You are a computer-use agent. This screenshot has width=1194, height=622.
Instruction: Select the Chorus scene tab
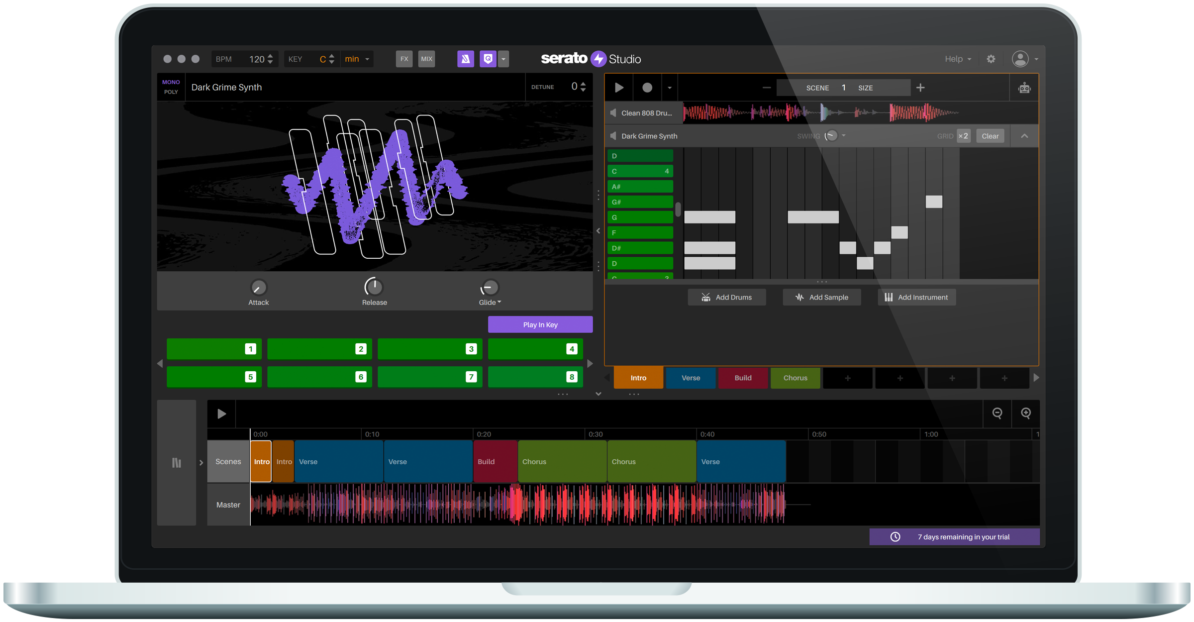795,378
